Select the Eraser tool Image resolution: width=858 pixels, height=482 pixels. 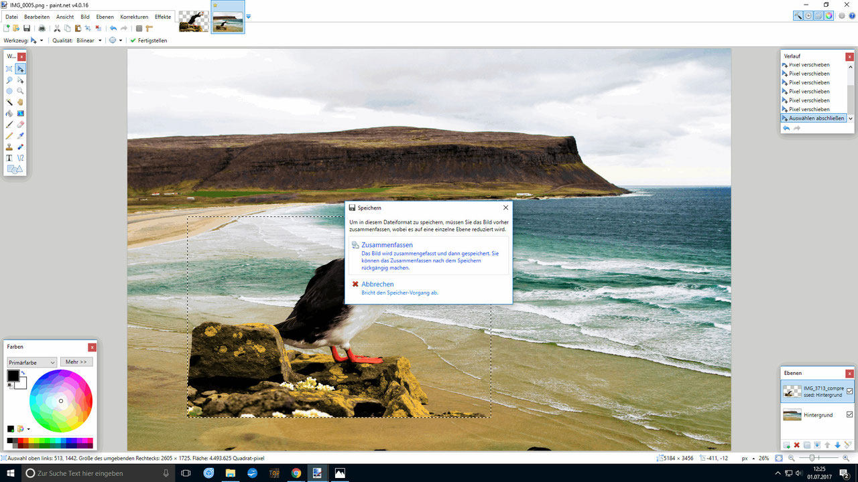20,125
